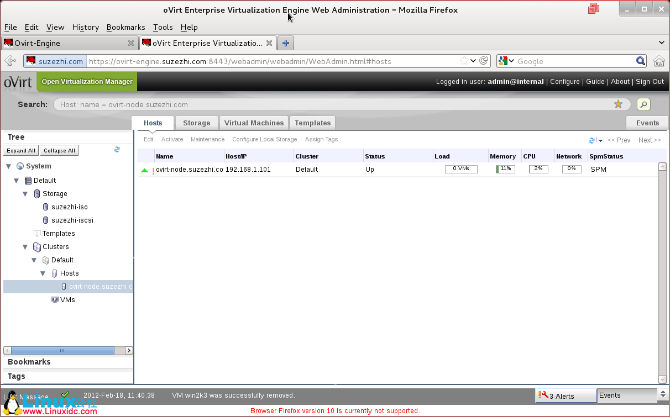Screen dimensions: 670x417
Task: Click the Collapse All button
Action: 59,151
